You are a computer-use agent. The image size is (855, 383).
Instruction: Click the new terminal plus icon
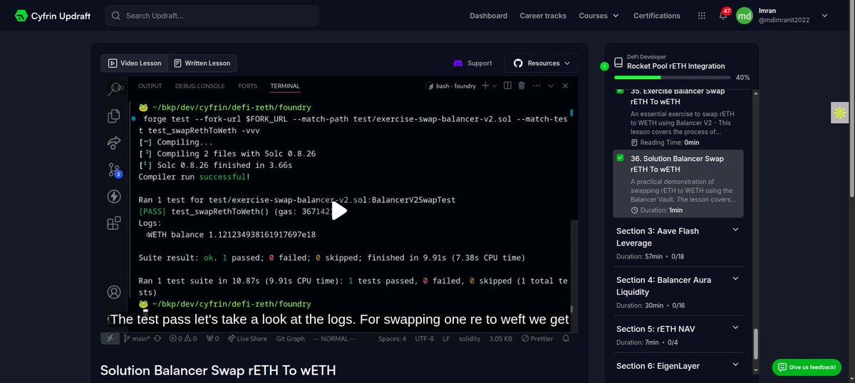(485, 85)
